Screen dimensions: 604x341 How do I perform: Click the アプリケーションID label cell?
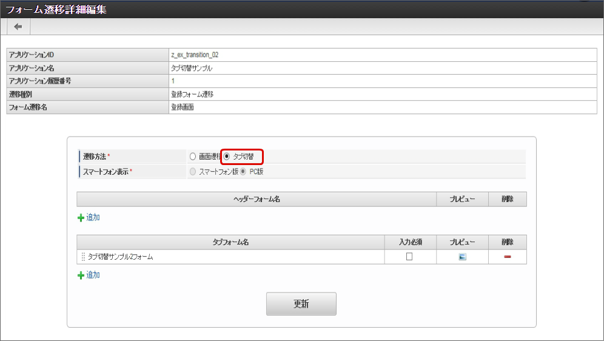point(88,55)
